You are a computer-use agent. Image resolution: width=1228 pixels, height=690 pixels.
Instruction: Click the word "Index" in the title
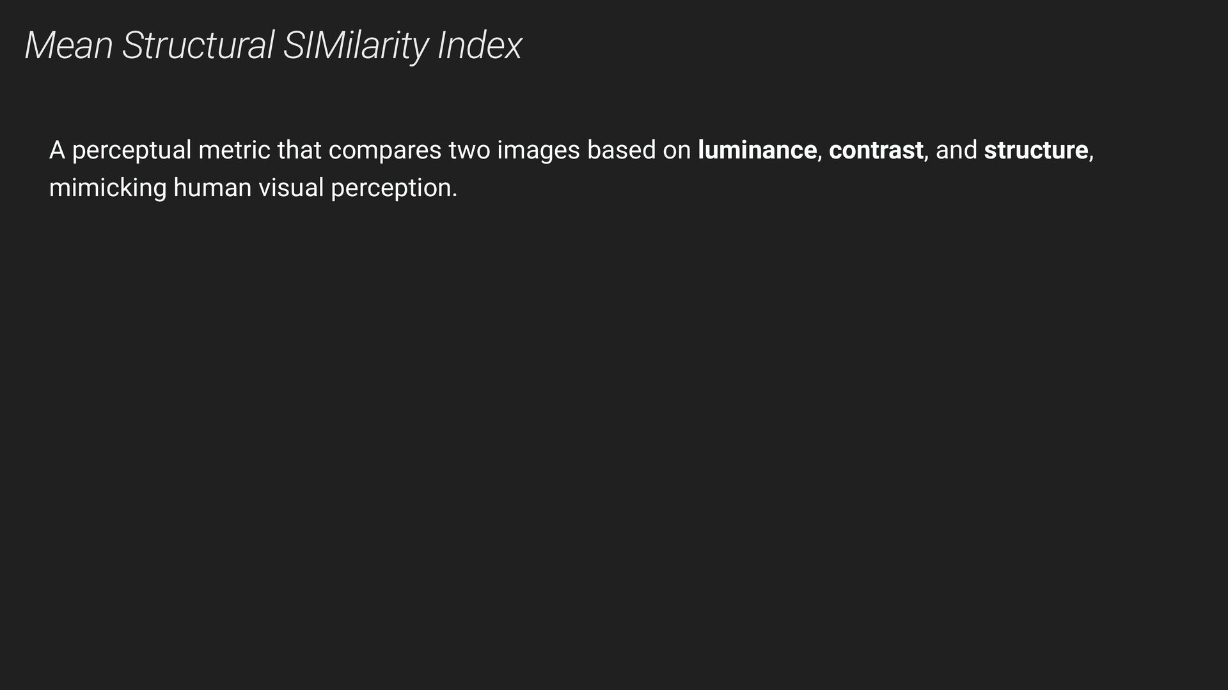pos(480,46)
